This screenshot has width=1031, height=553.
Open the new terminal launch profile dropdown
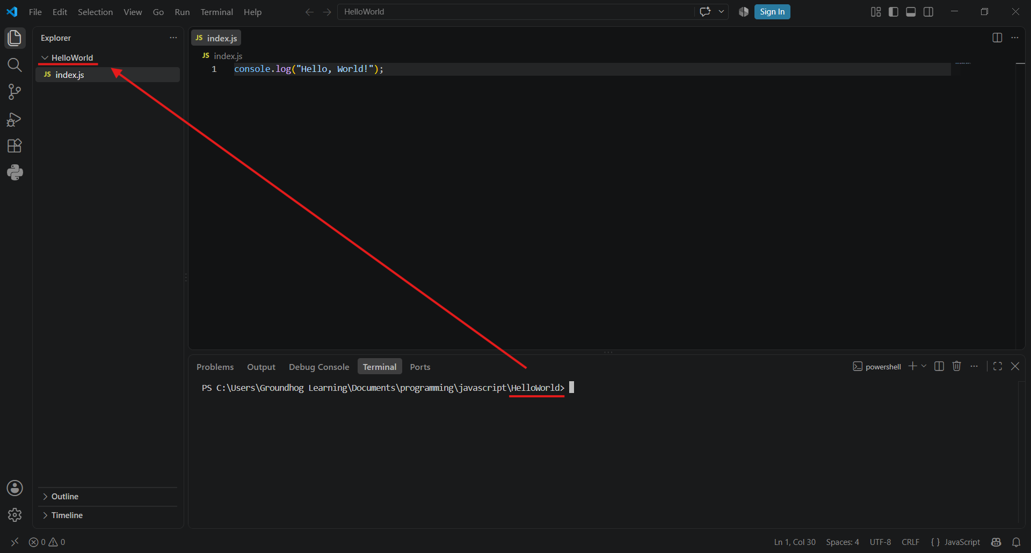pos(924,366)
